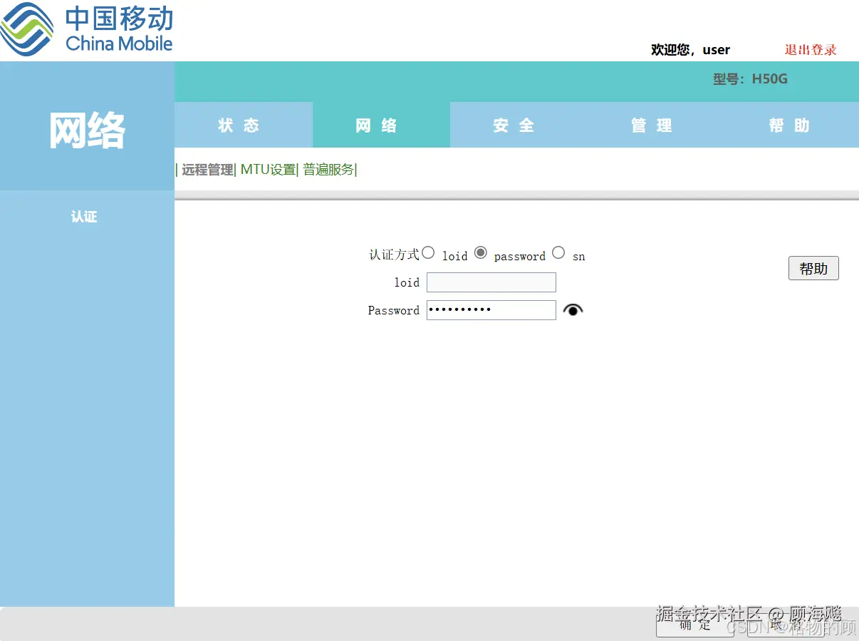Select 认证 in the left sidebar

tap(84, 217)
